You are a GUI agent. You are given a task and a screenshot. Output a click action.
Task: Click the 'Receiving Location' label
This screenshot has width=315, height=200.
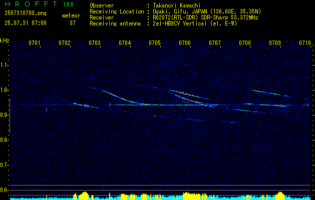click(117, 11)
